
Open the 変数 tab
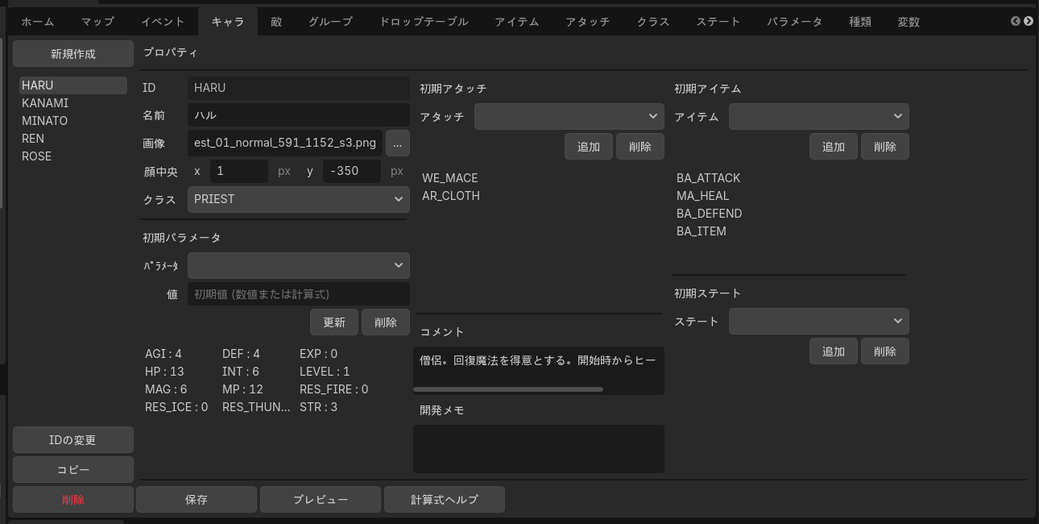tap(909, 22)
